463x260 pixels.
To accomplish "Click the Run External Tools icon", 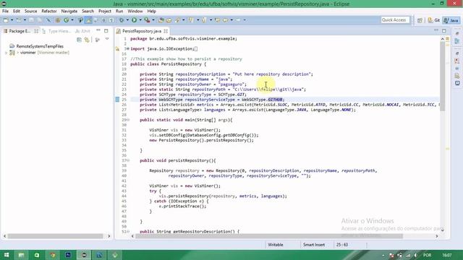I will (x=147, y=20).
